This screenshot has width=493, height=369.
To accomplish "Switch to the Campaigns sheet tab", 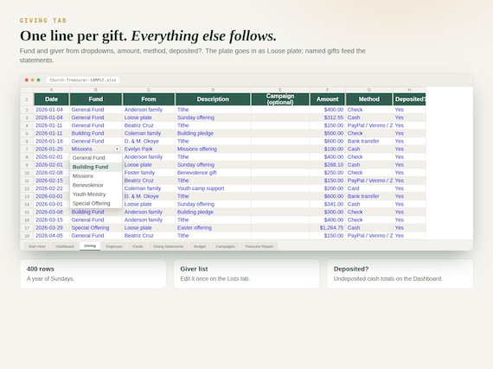I will (x=225, y=246).
